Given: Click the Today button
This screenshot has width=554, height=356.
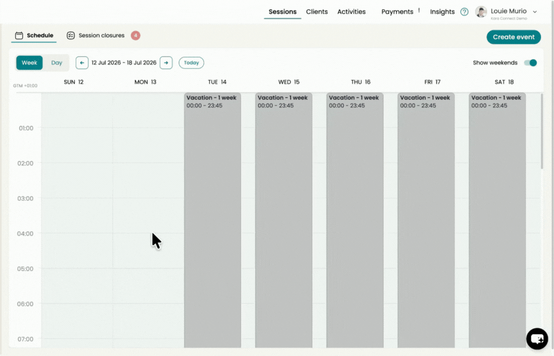Looking at the screenshot, I should pyautogui.click(x=191, y=63).
